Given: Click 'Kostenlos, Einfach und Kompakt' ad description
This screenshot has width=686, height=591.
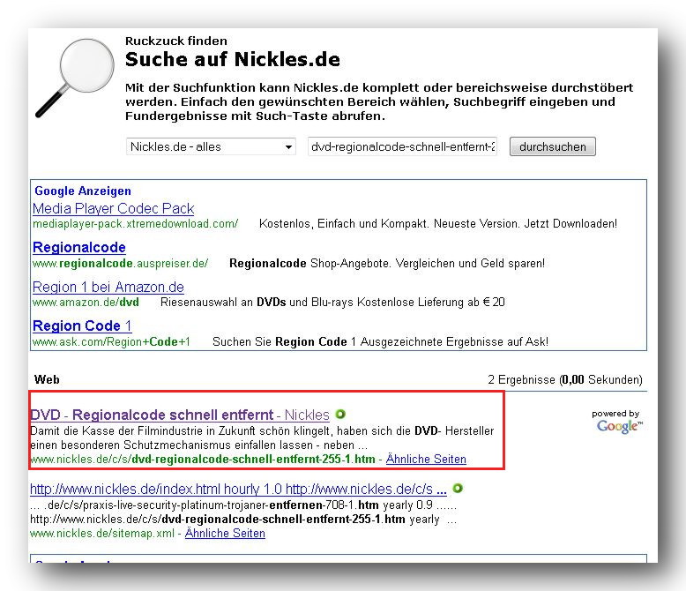Looking at the screenshot, I should pos(438,224).
